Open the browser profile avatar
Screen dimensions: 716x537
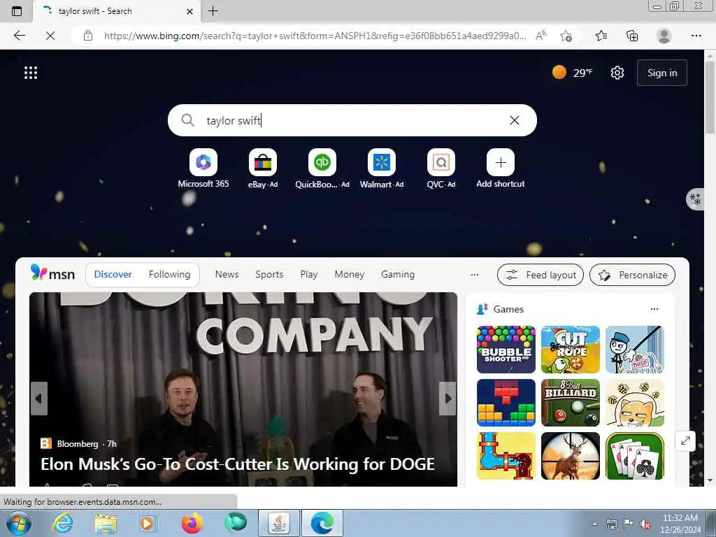[x=664, y=36]
